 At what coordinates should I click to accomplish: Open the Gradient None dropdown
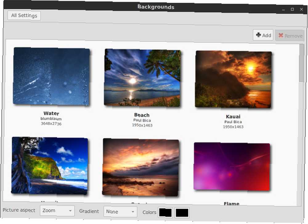(120, 212)
